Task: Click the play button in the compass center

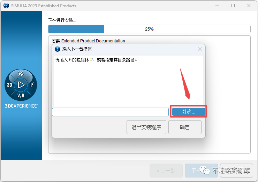Action: [x=21, y=85]
